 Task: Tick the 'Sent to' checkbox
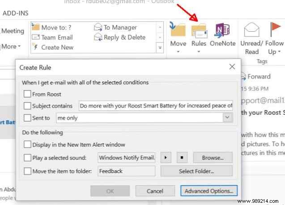[27, 118]
